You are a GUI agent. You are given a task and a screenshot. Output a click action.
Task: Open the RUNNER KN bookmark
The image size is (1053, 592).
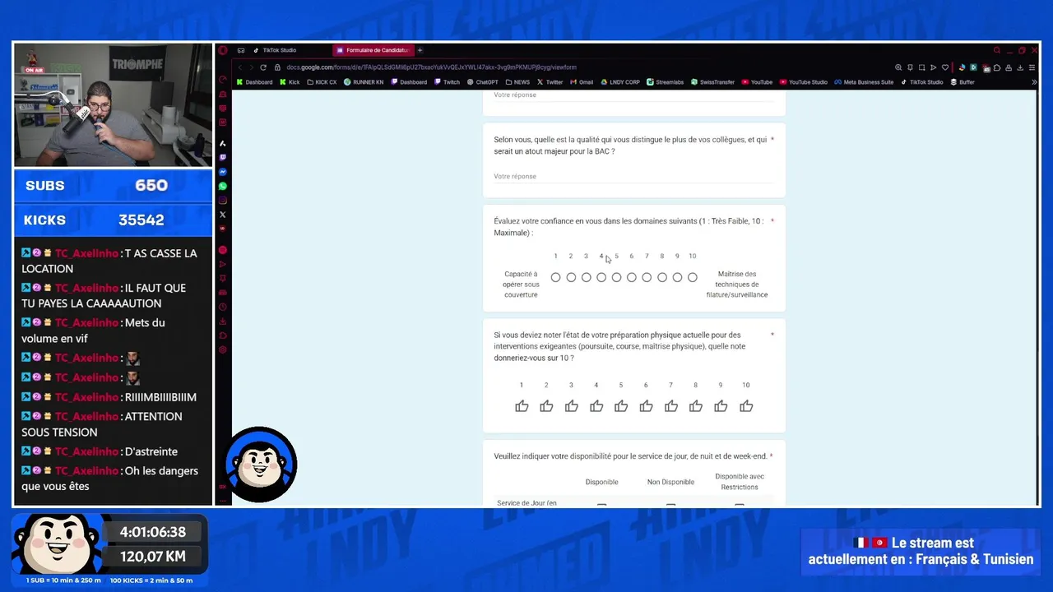coord(364,82)
